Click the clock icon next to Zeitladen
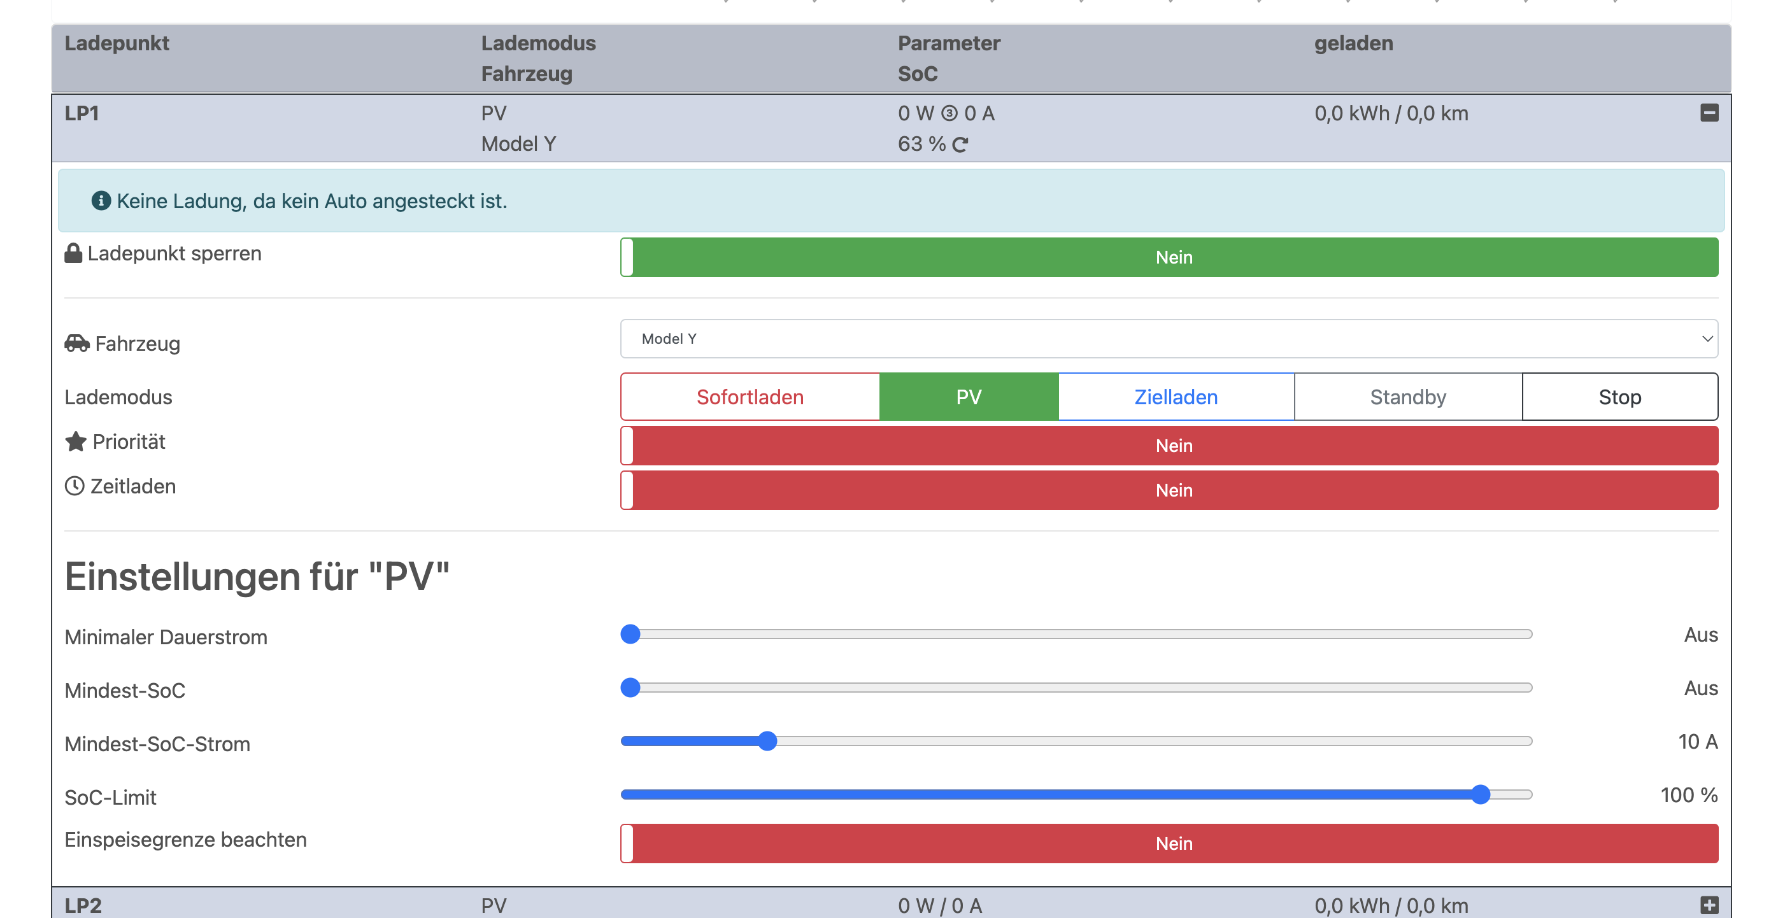Screen dimensions: 1778x918 pos(75,486)
